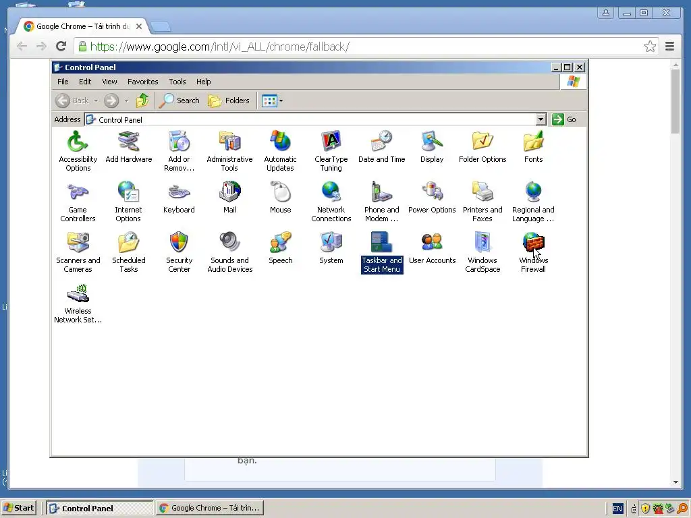Select Speech icon

coord(280,248)
